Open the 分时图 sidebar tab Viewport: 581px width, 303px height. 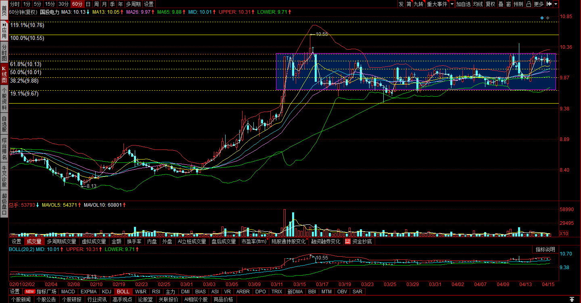pyautogui.click(x=4, y=52)
